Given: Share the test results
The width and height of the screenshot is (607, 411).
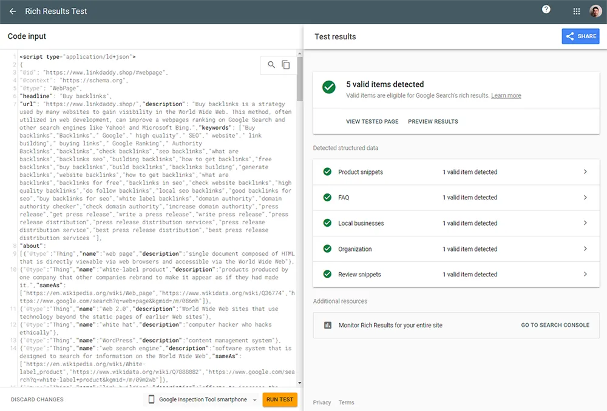Looking at the screenshot, I should pyautogui.click(x=580, y=36).
